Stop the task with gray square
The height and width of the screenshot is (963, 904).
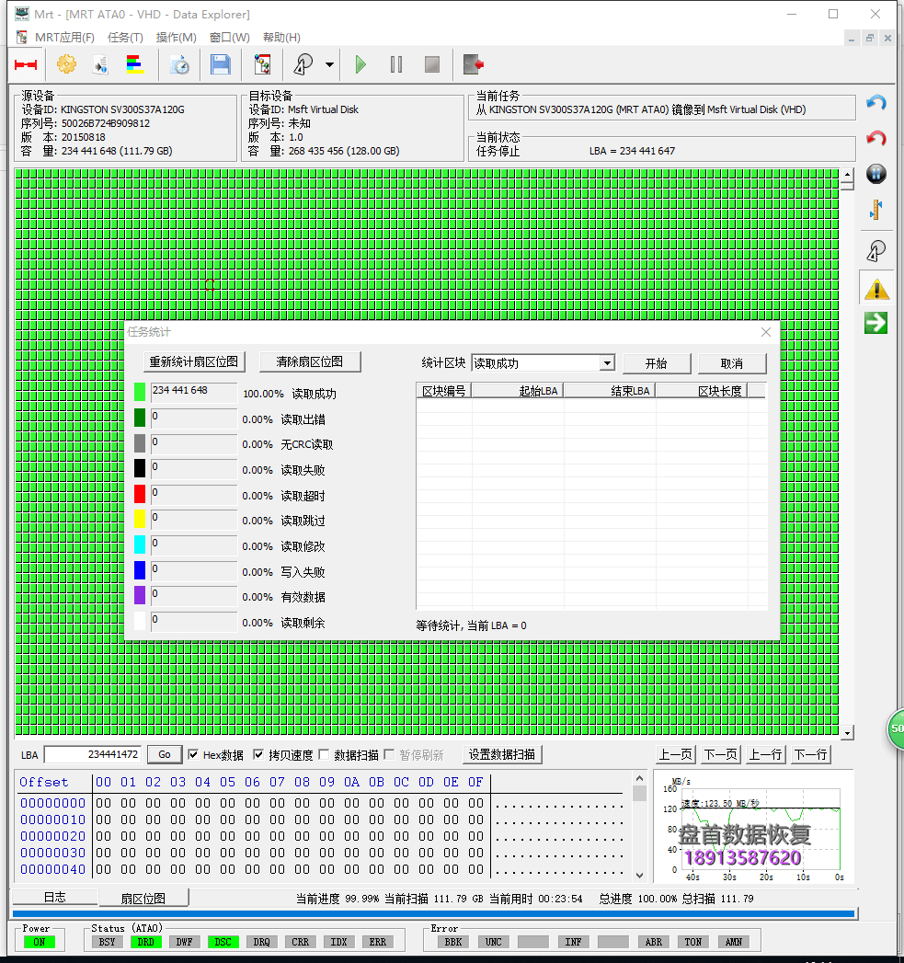tap(432, 64)
